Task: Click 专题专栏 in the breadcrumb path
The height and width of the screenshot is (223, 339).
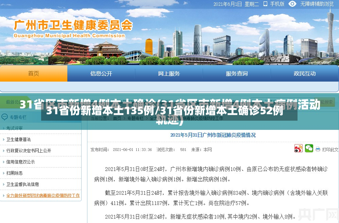Action: [x=135, y=118]
